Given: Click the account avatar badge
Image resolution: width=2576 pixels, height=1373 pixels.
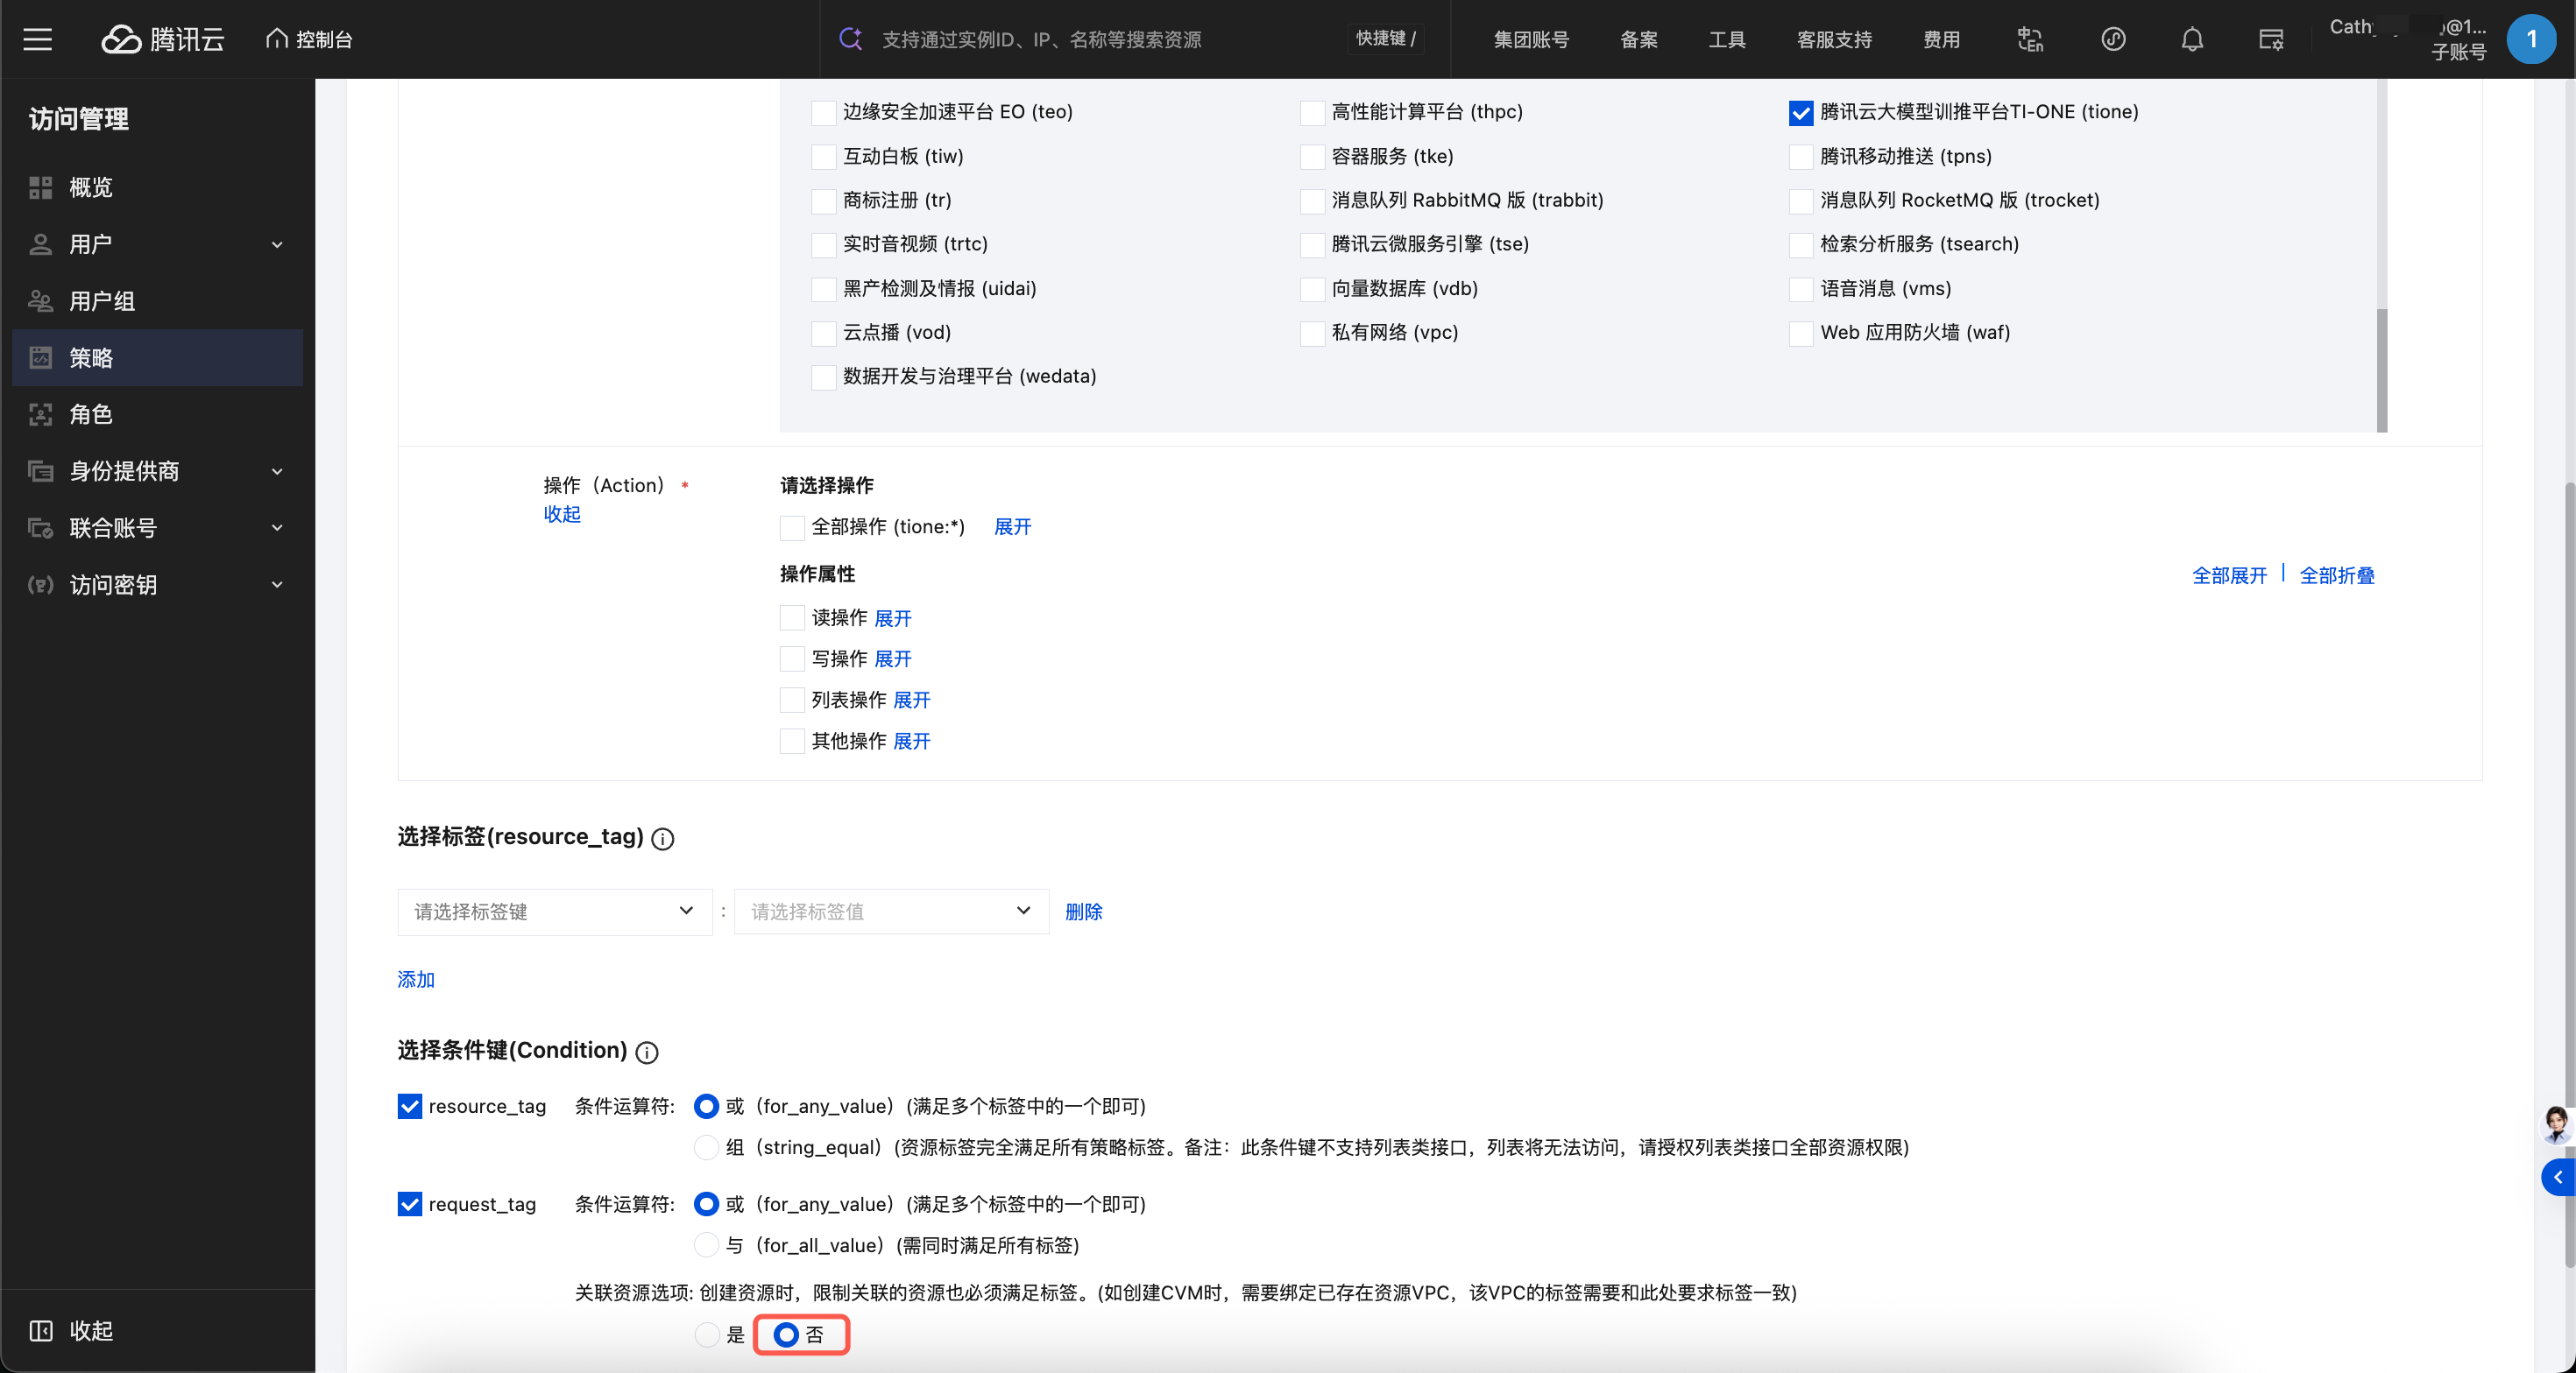Looking at the screenshot, I should tap(2531, 39).
